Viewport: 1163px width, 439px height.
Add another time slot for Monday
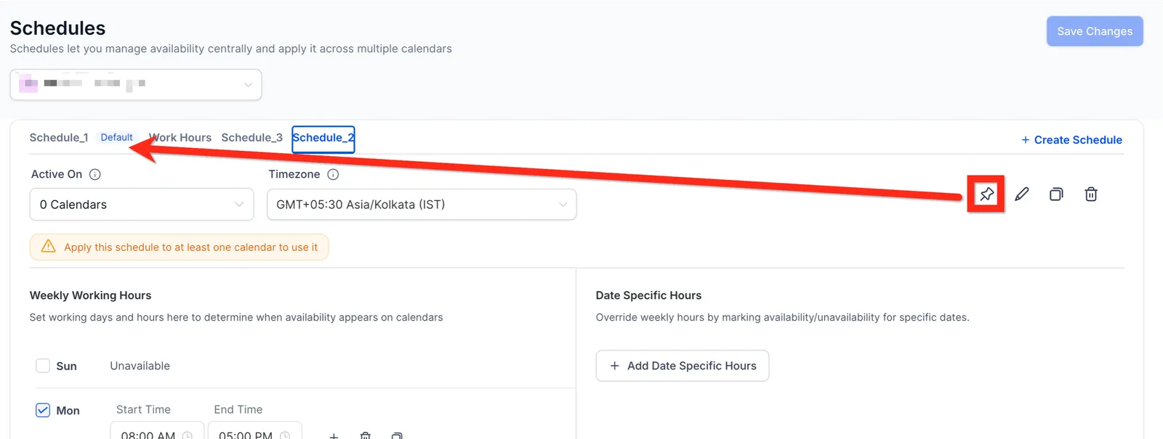click(x=334, y=435)
